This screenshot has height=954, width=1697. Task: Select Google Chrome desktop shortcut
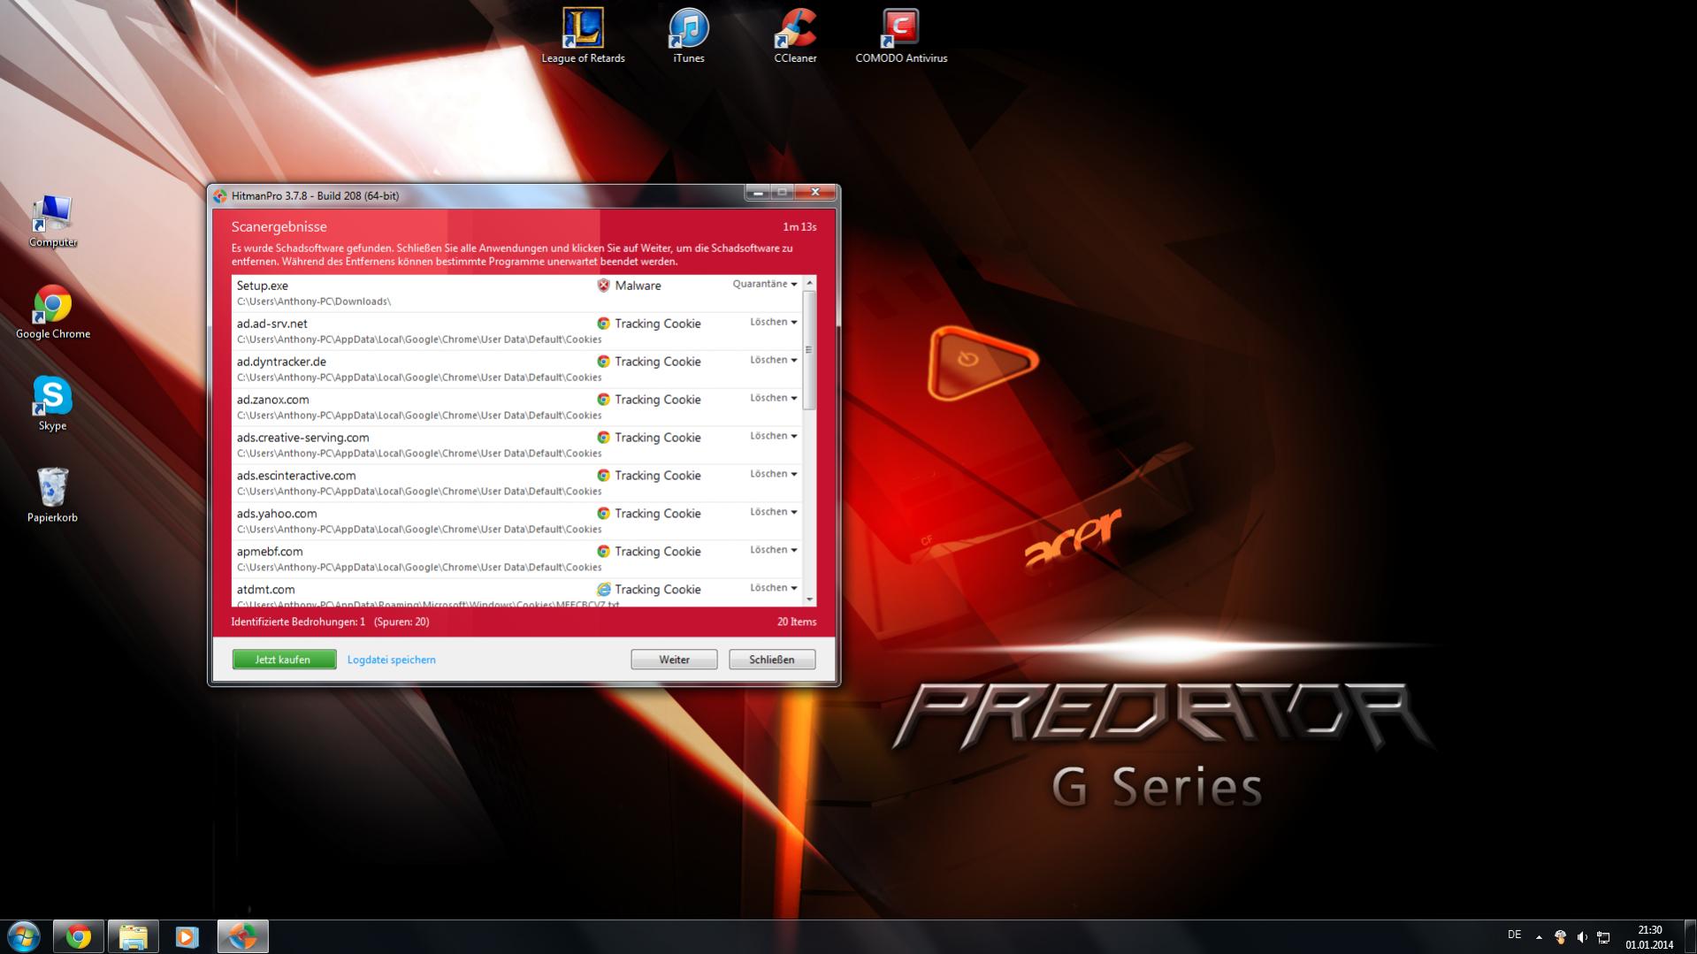point(53,312)
